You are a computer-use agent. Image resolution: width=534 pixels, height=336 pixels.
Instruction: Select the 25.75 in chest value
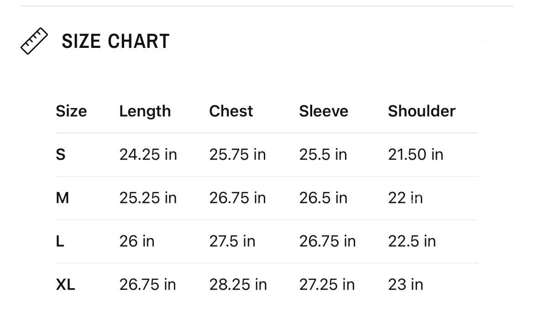(x=237, y=155)
